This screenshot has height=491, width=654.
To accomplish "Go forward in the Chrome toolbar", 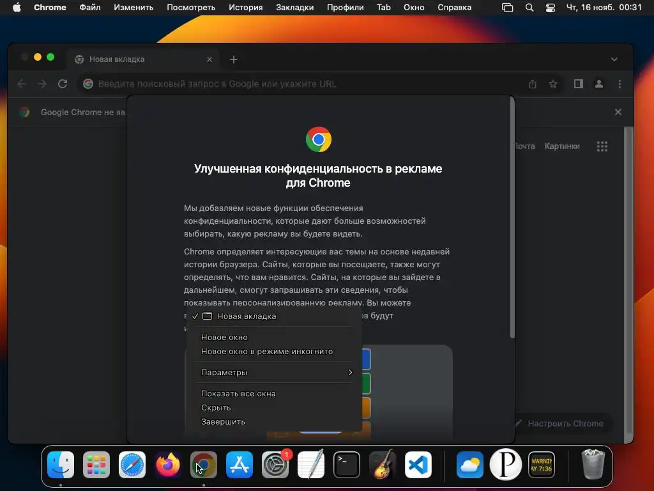I will tap(42, 84).
